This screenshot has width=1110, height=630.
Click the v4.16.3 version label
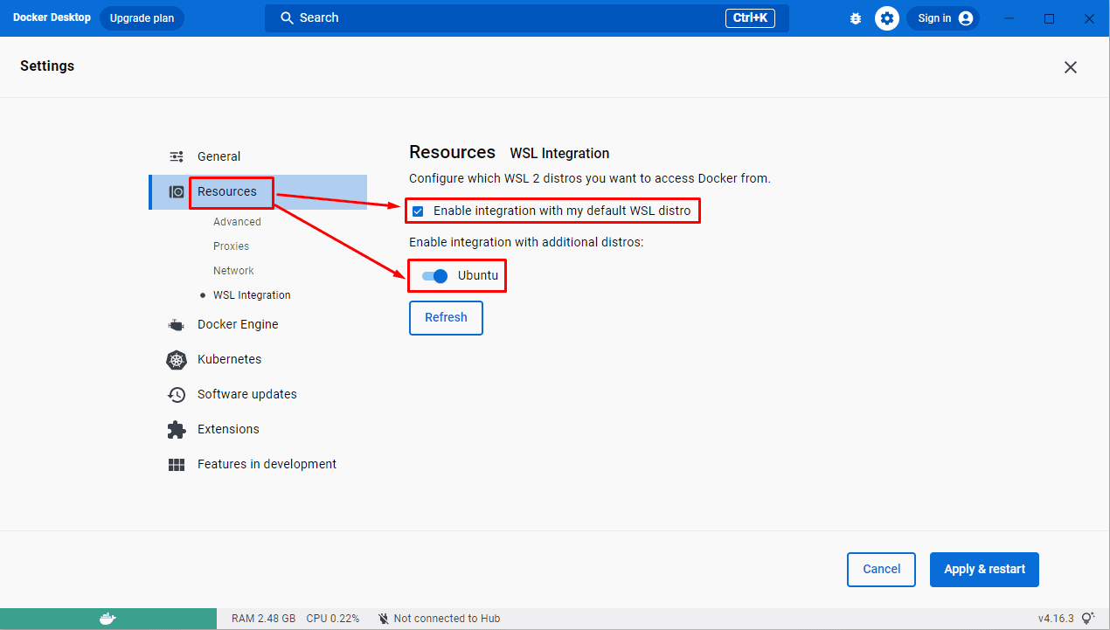[x=1056, y=619]
